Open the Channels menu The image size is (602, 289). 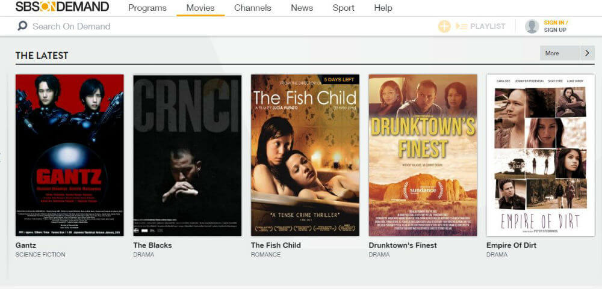coord(253,8)
